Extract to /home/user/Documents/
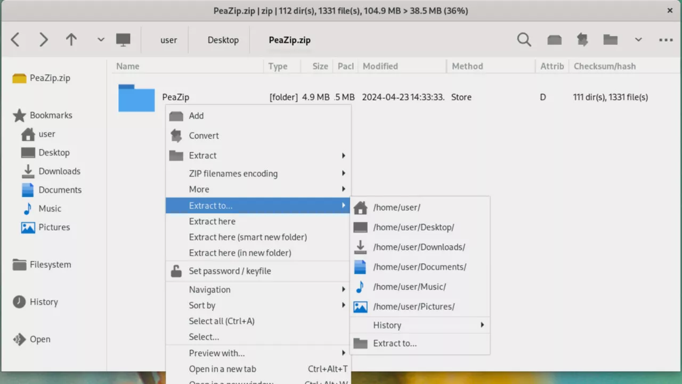682x384 pixels. tap(420, 267)
